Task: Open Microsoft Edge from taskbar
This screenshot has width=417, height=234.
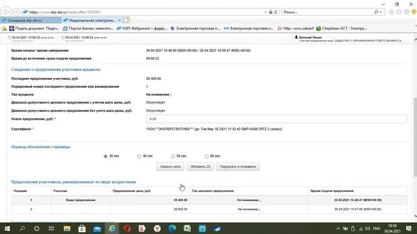Action: tap(172, 228)
